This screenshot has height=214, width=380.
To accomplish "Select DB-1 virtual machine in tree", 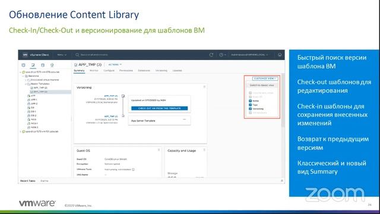I will (33, 112).
